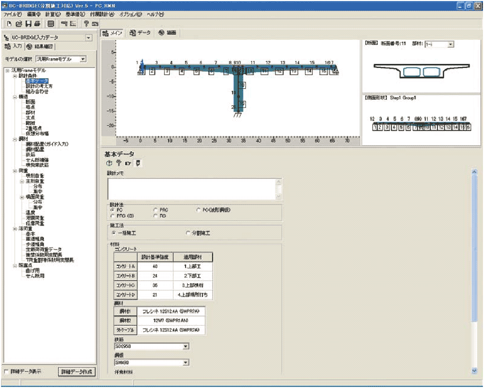Screen dimensions: 484x388
Task: Click the tree icon beside UC-BRIDGE入力データ dropdown
Action: (6, 38)
